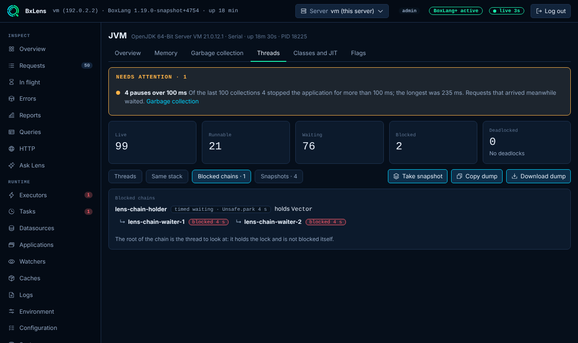Screen dimensions: 578x343
Task: Click the live 3s status pill
Action: pos(507,11)
